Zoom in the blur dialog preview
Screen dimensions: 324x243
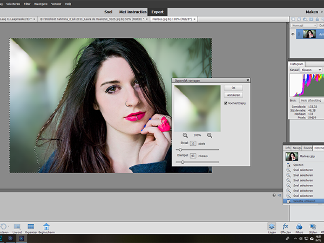point(209,135)
